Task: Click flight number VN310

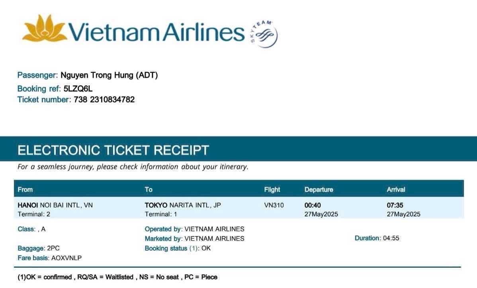Action: pyautogui.click(x=274, y=205)
